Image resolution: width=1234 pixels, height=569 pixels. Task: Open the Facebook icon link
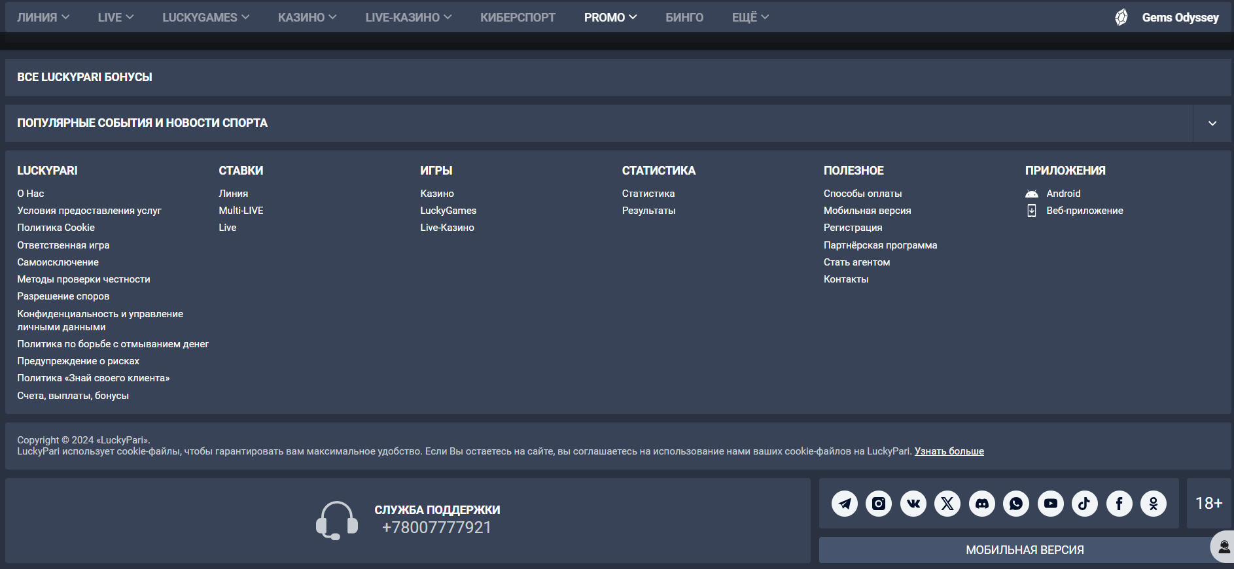(1119, 504)
